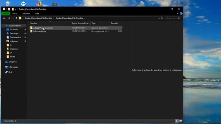Expand the ribbon with the chevron
Viewport: 221px width, 124px height.
(x=177, y=13)
